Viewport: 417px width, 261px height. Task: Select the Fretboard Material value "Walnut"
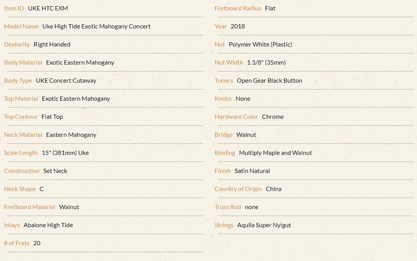(69, 207)
